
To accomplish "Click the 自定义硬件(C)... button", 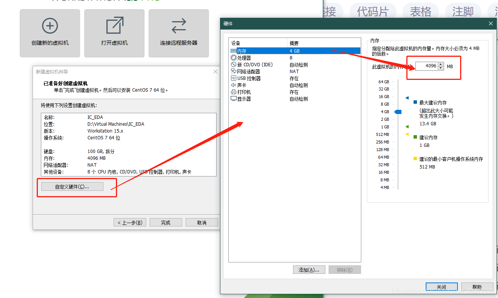I will coord(72,187).
